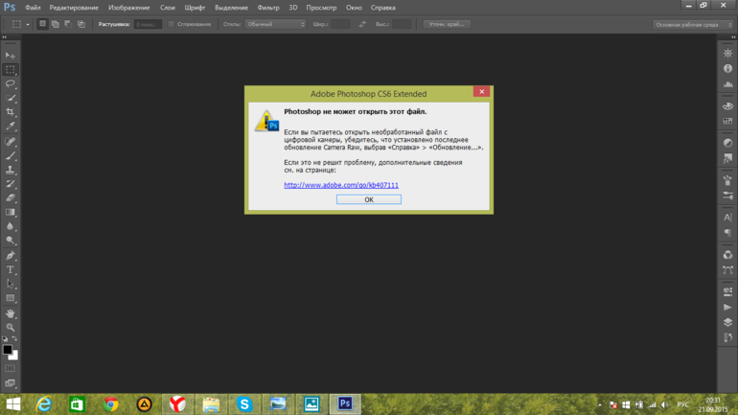Viewport: 738px width, 415px height.
Task: Click the foreground color swatch
Action: pyautogui.click(x=8, y=350)
